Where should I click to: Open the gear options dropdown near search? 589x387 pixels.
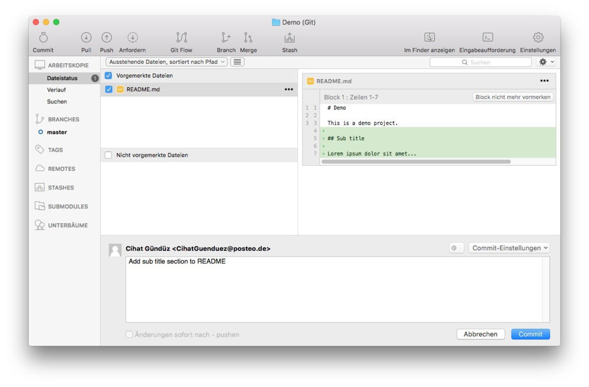546,62
